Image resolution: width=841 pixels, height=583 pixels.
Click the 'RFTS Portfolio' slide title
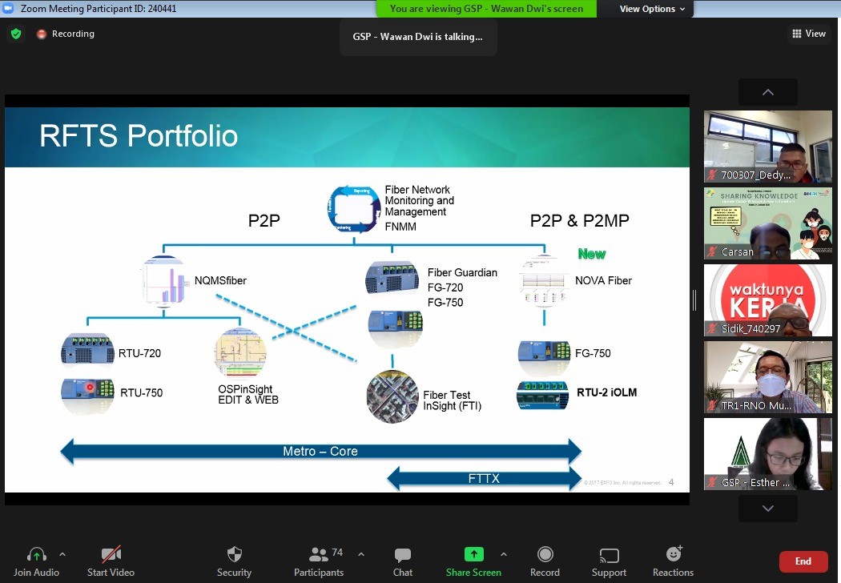coord(139,135)
